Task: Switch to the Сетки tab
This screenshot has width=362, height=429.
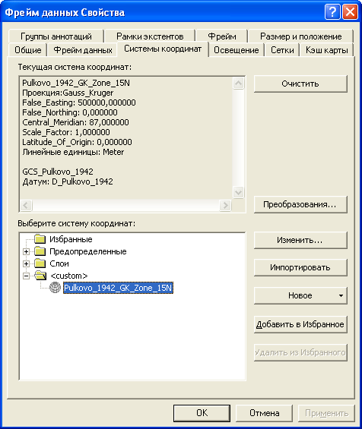Action: tap(282, 50)
